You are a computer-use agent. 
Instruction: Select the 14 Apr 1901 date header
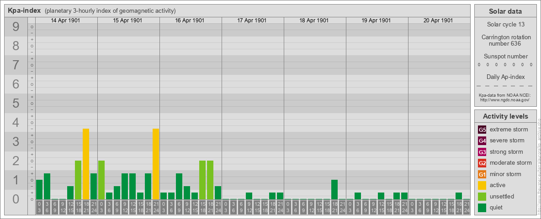point(65,21)
